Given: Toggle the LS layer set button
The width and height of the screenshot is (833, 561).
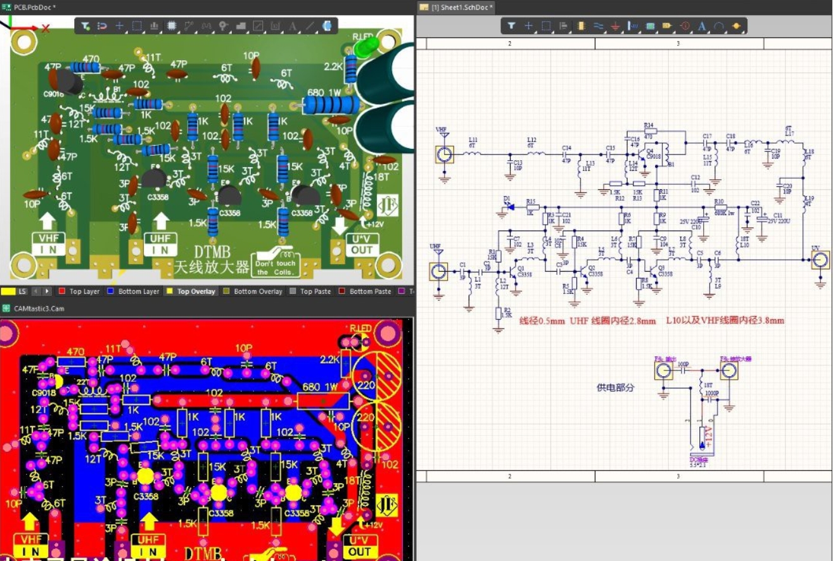Looking at the screenshot, I should [22, 291].
